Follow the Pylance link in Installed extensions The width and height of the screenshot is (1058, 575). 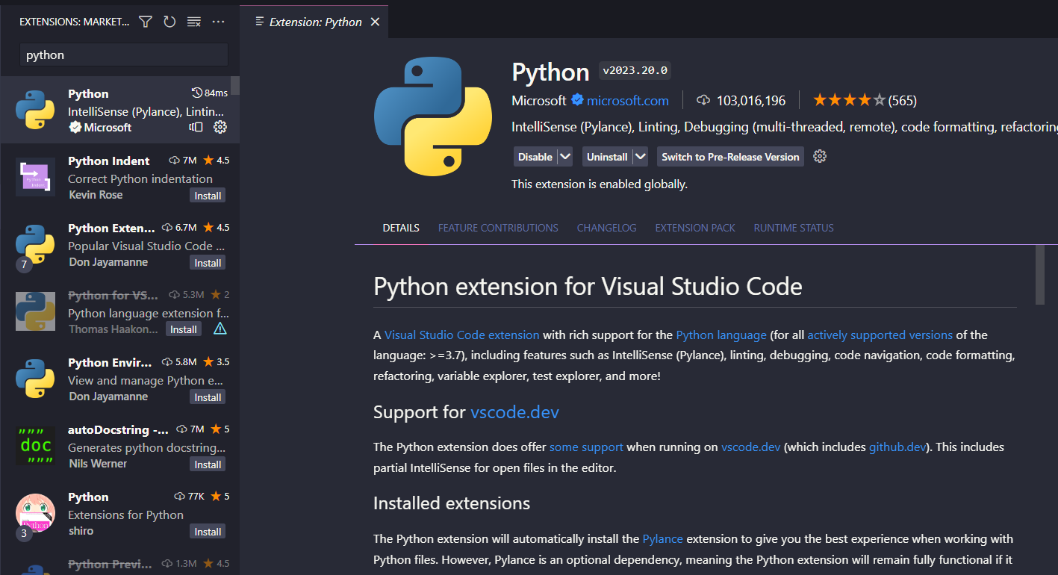click(x=662, y=538)
